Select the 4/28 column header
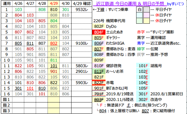 point(42,4)
